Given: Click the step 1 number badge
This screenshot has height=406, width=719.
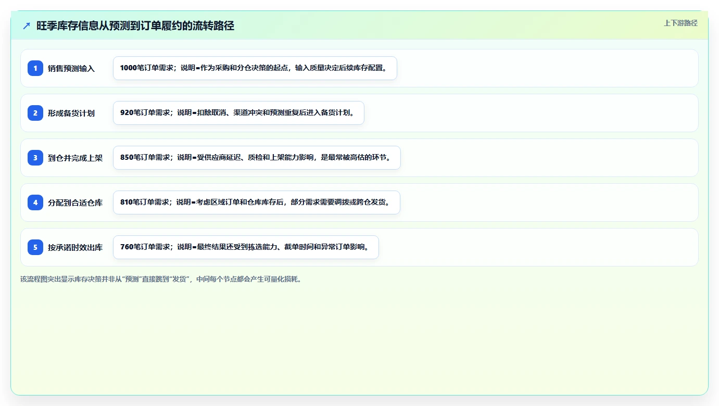Looking at the screenshot, I should pyautogui.click(x=35, y=68).
